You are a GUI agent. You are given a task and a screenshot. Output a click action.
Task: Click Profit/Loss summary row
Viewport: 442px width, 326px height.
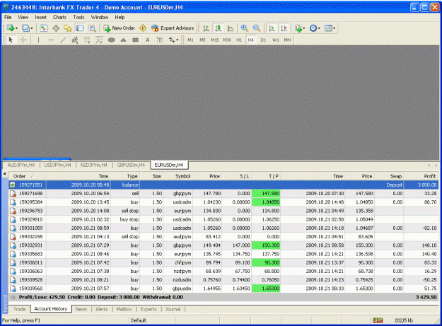223,297
